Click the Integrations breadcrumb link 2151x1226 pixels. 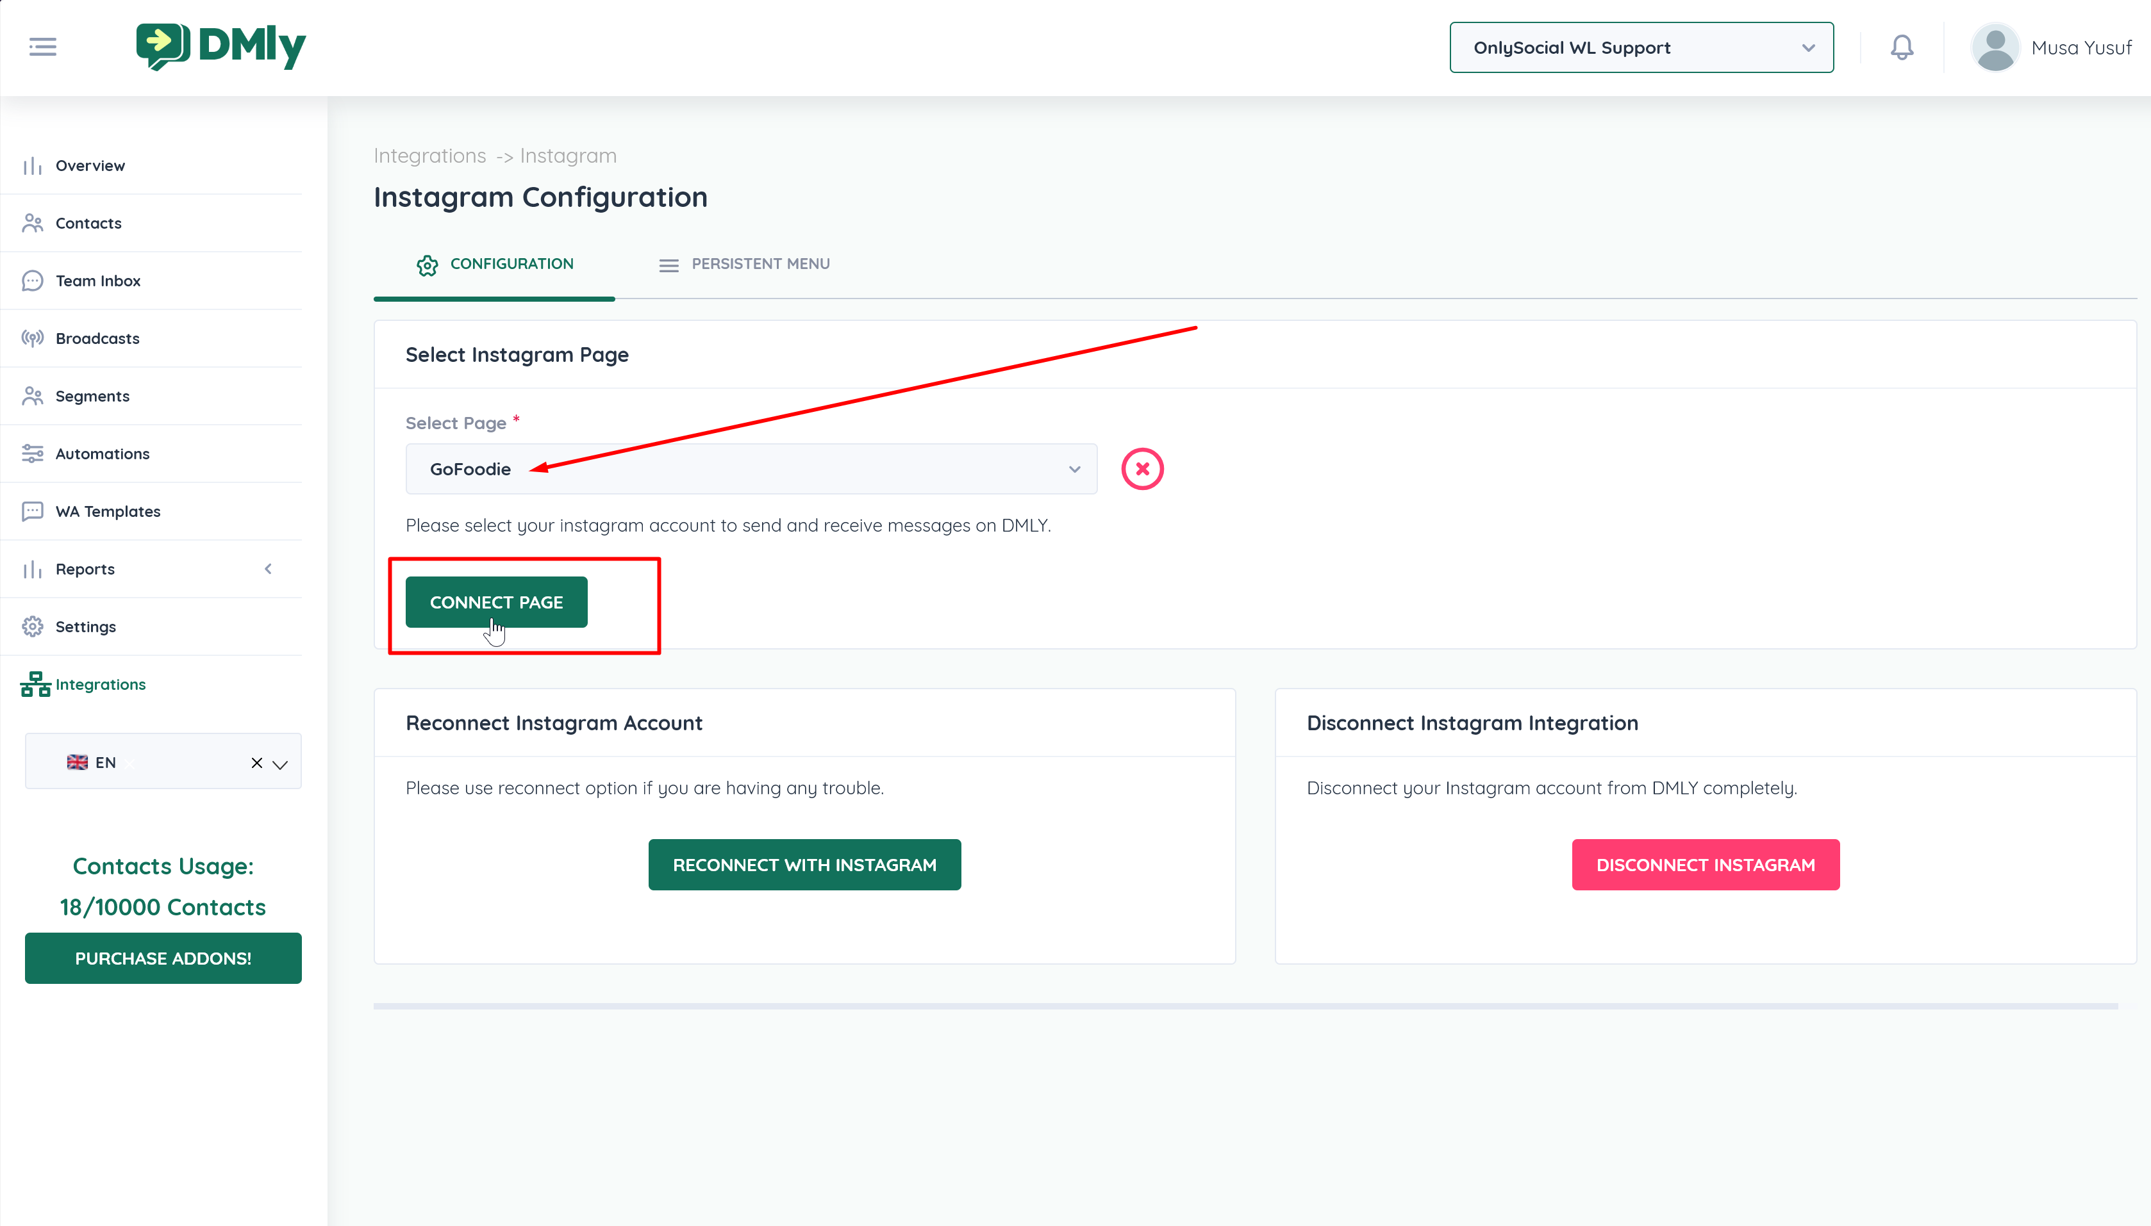coord(429,156)
